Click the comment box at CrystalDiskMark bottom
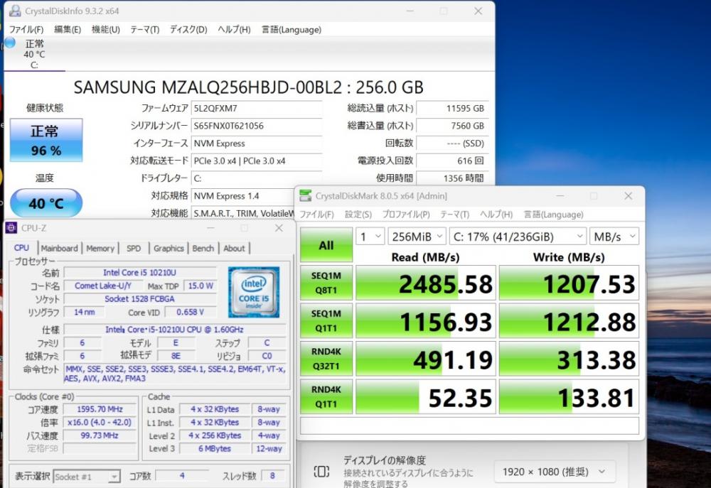The height and width of the screenshot is (488, 711). [469, 426]
